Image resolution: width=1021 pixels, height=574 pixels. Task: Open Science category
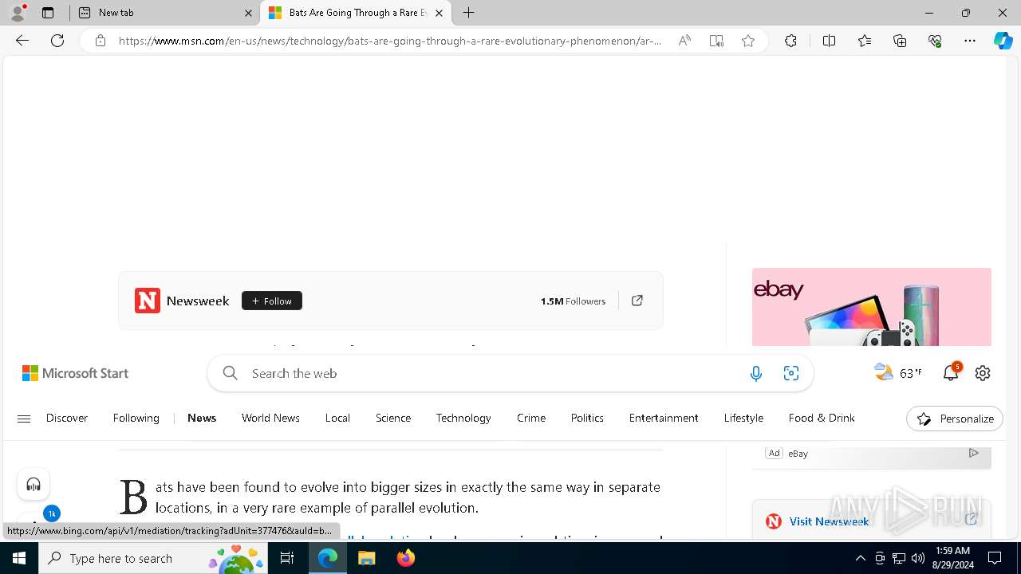tap(393, 418)
